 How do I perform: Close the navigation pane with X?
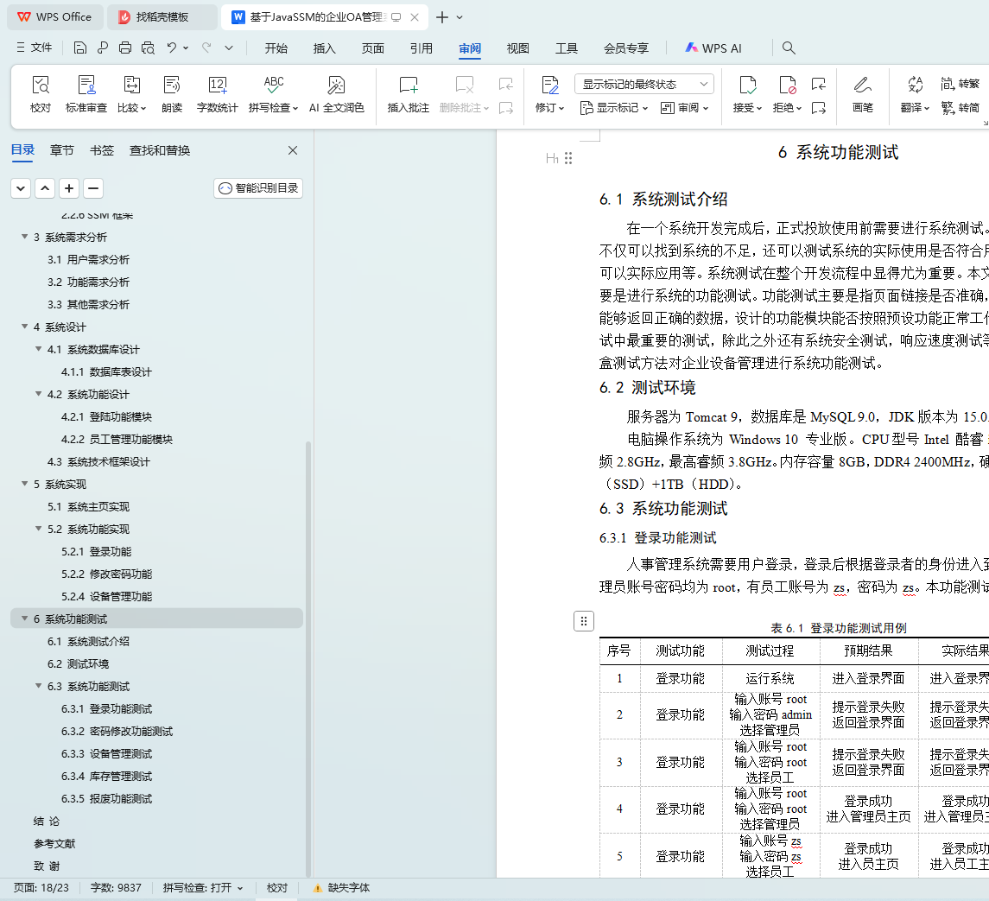click(x=293, y=150)
